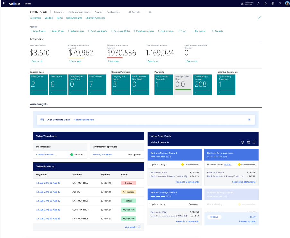Screen dimensions: 290x238
Task: Open the settings gear in the top bar
Action: coord(273,4)
